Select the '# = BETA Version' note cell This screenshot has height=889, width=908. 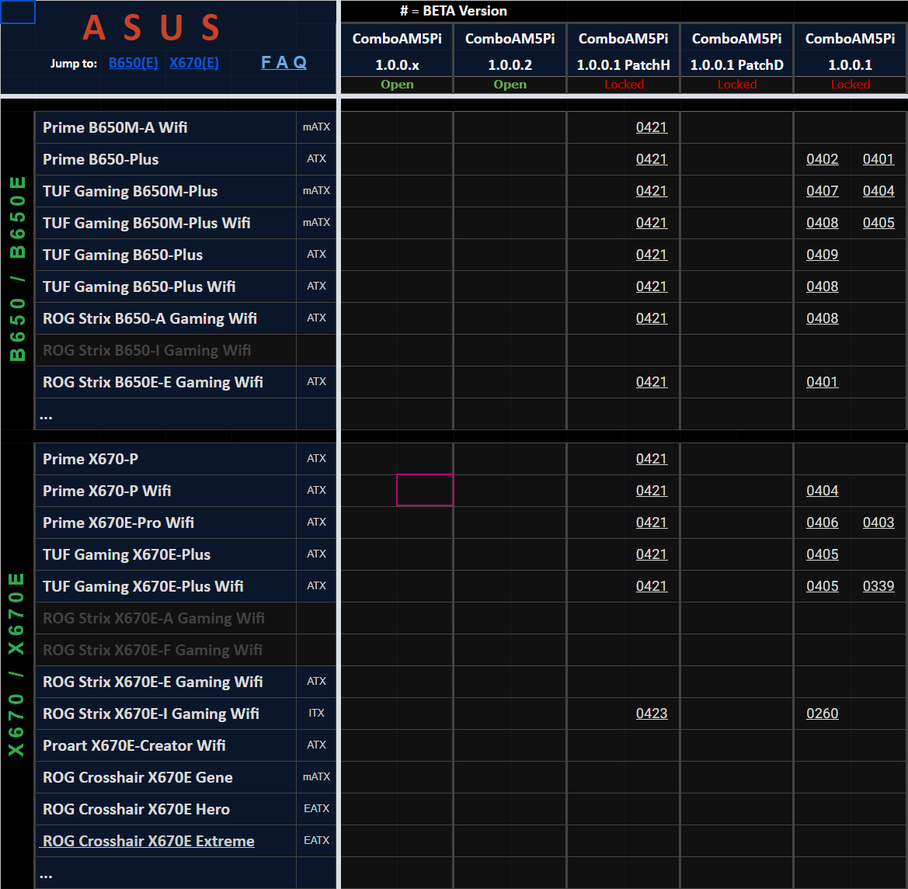[453, 11]
